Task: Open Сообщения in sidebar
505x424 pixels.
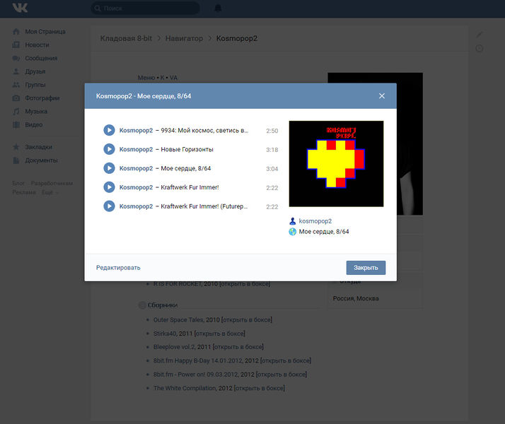Action: click(41, 58)
